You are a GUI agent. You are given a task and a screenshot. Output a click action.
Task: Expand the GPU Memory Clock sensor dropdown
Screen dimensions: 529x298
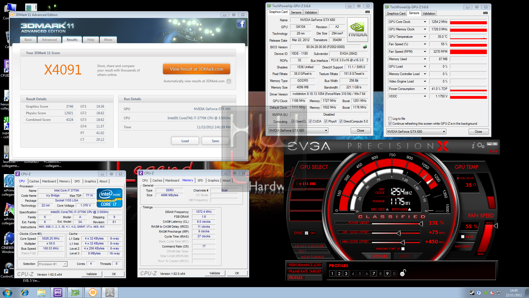(x=425, y=29)
